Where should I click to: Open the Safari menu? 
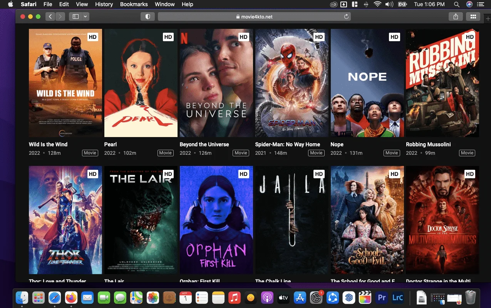point(28,4)
